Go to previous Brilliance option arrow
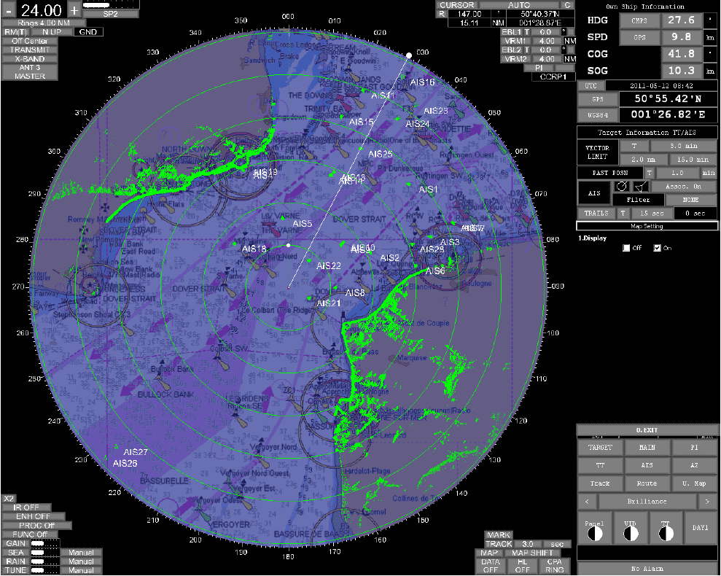721x576 pixels. [x=587, y=502]
